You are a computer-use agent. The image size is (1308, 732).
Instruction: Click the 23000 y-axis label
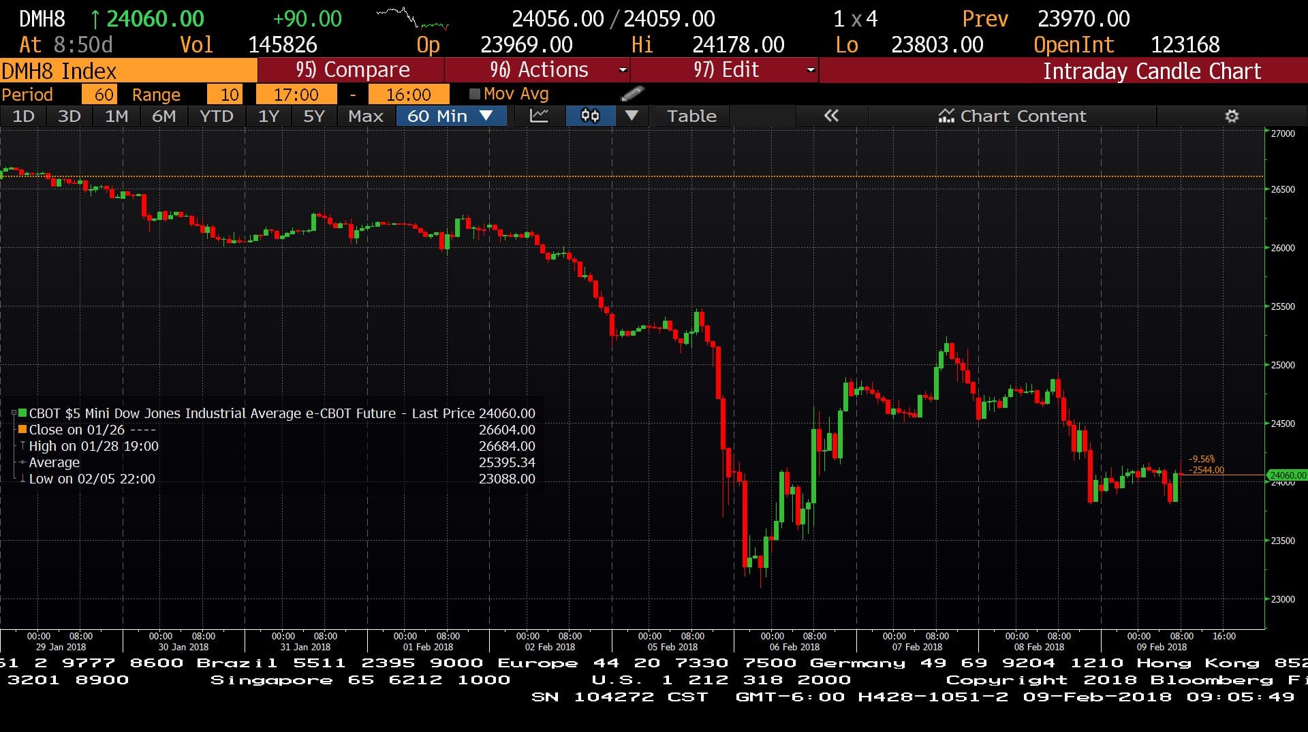[1283, 599]
